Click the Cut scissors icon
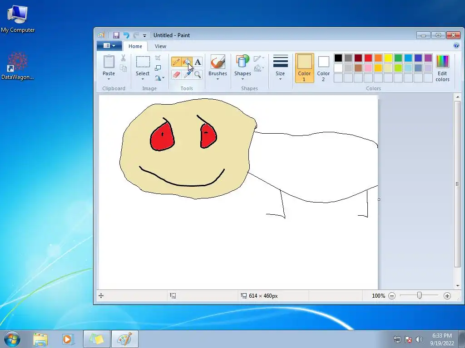Viewport: 465px width, 348px height. pos(123,58)
